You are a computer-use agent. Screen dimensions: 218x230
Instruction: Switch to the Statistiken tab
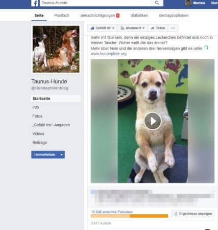(139, 15)
